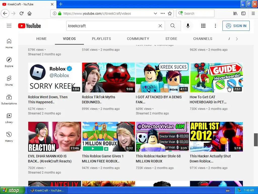Open the SORRY KREEK video thumbnail
Viewport: 258px width, 194px height.
[x=54, y=77]
